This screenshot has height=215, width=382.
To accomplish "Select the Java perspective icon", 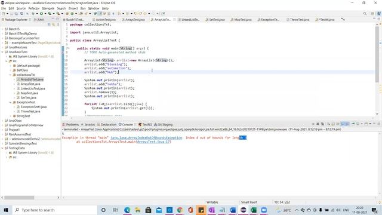I will 379,14.
